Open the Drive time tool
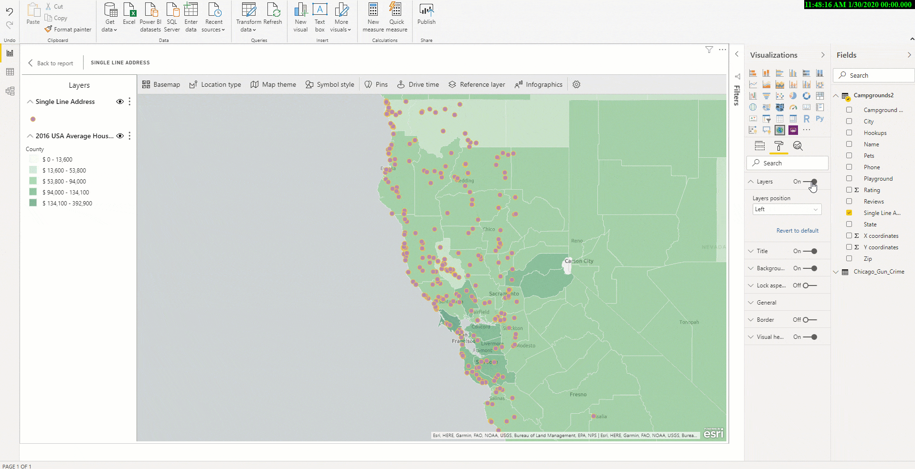Screen dimensions: 915x469 [x=418, y=84]
